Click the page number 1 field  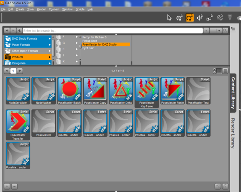pos(13,71)
